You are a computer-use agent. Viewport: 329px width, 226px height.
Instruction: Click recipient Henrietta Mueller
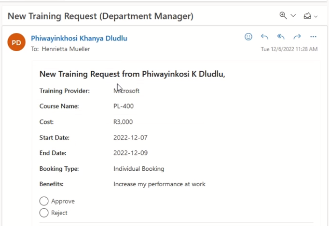pyautogui.click(x=66, y=49)
